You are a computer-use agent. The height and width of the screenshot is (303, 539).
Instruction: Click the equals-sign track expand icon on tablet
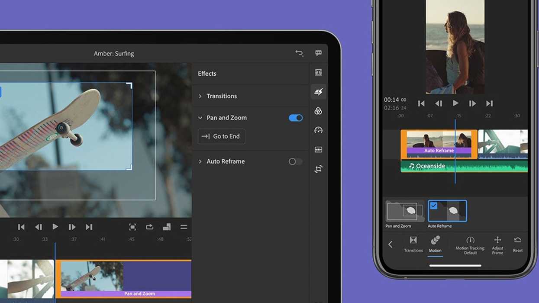pos(184,227)
